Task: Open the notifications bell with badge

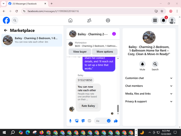Action: 164,20
